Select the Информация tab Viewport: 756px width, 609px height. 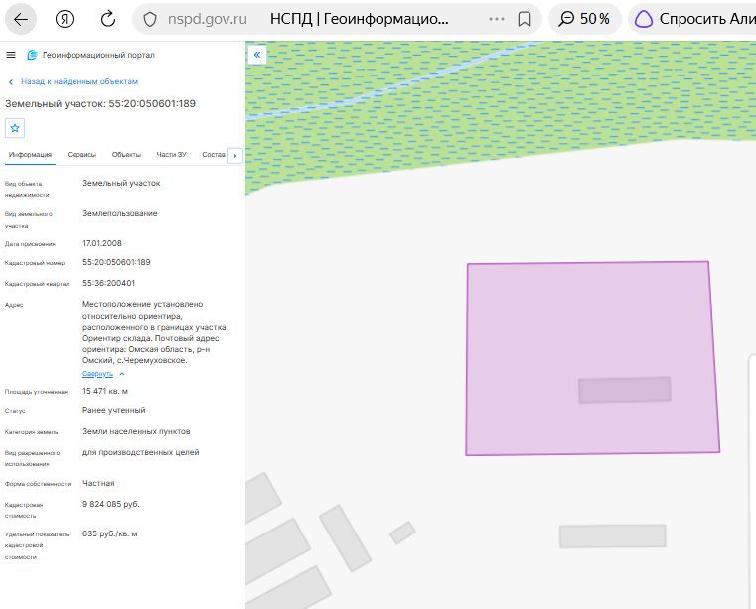(x=30, y=155)
